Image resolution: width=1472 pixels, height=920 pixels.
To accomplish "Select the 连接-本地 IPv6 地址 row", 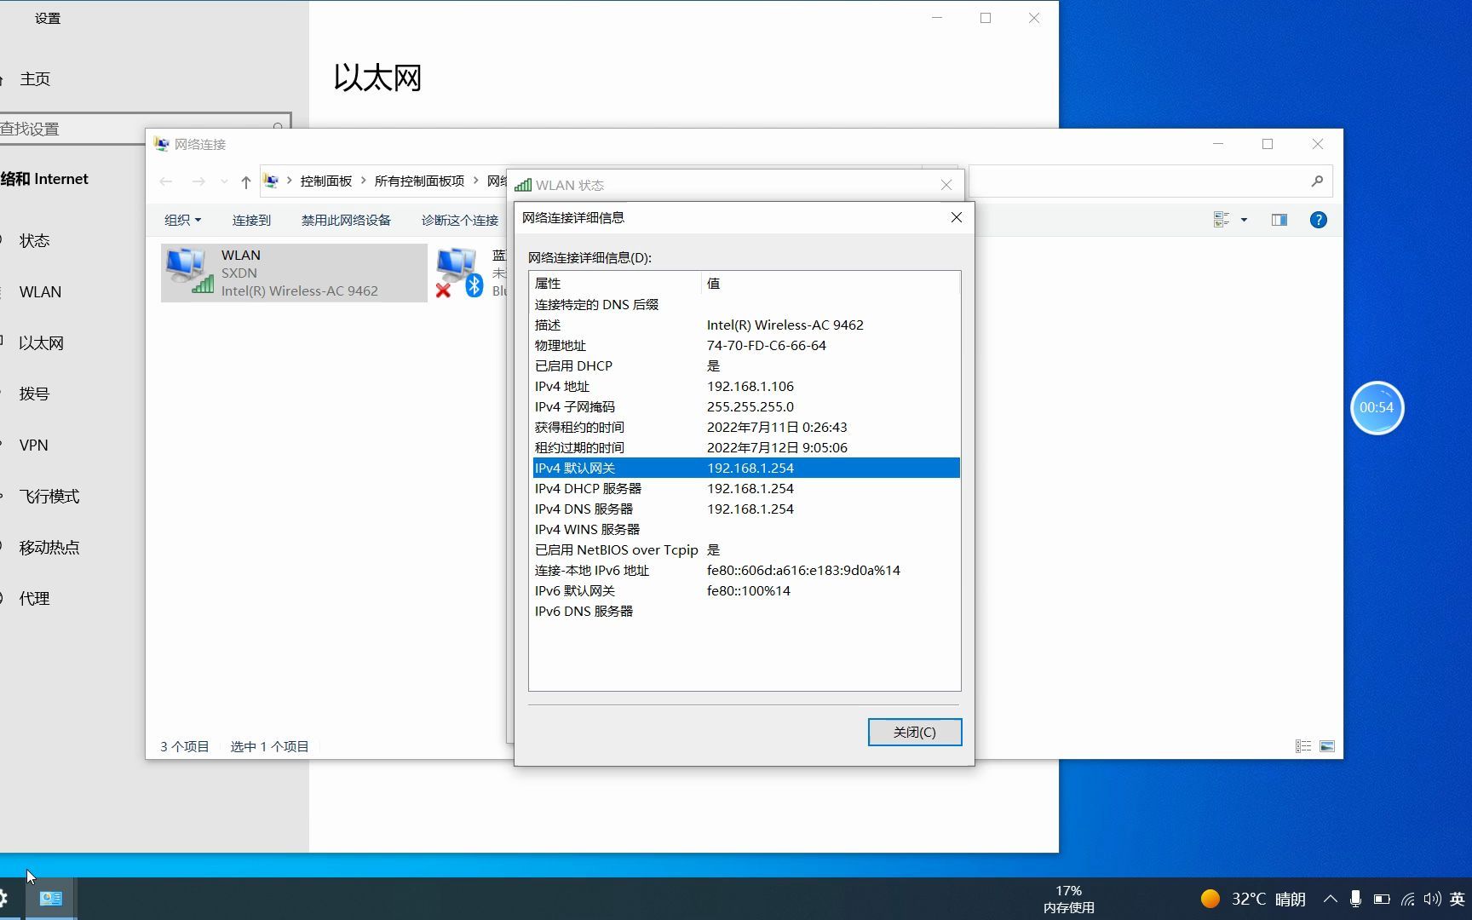I will (x=746, y=570).
